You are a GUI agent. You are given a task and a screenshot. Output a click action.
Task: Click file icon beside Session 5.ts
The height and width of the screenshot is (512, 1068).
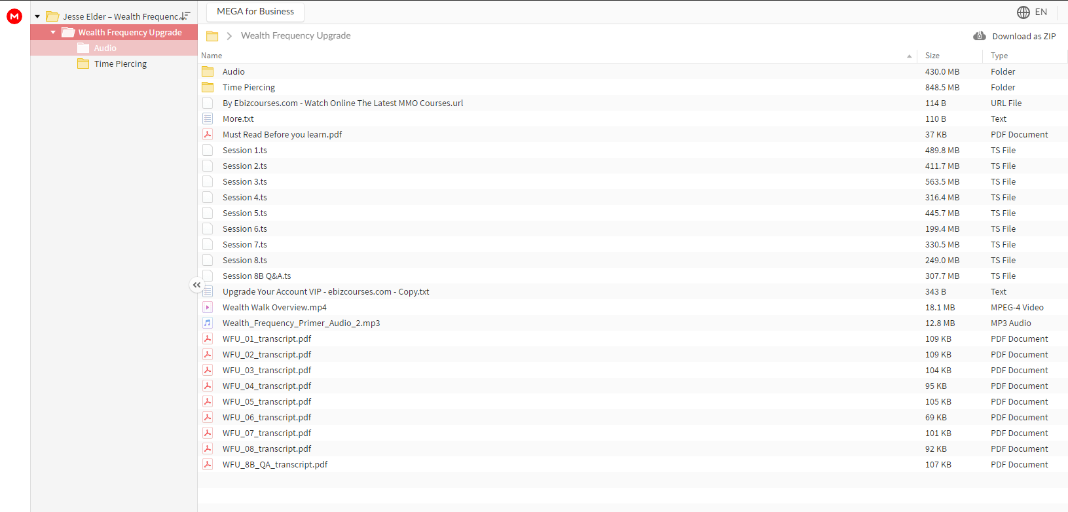pyautogui.click(x=208, y=213)
